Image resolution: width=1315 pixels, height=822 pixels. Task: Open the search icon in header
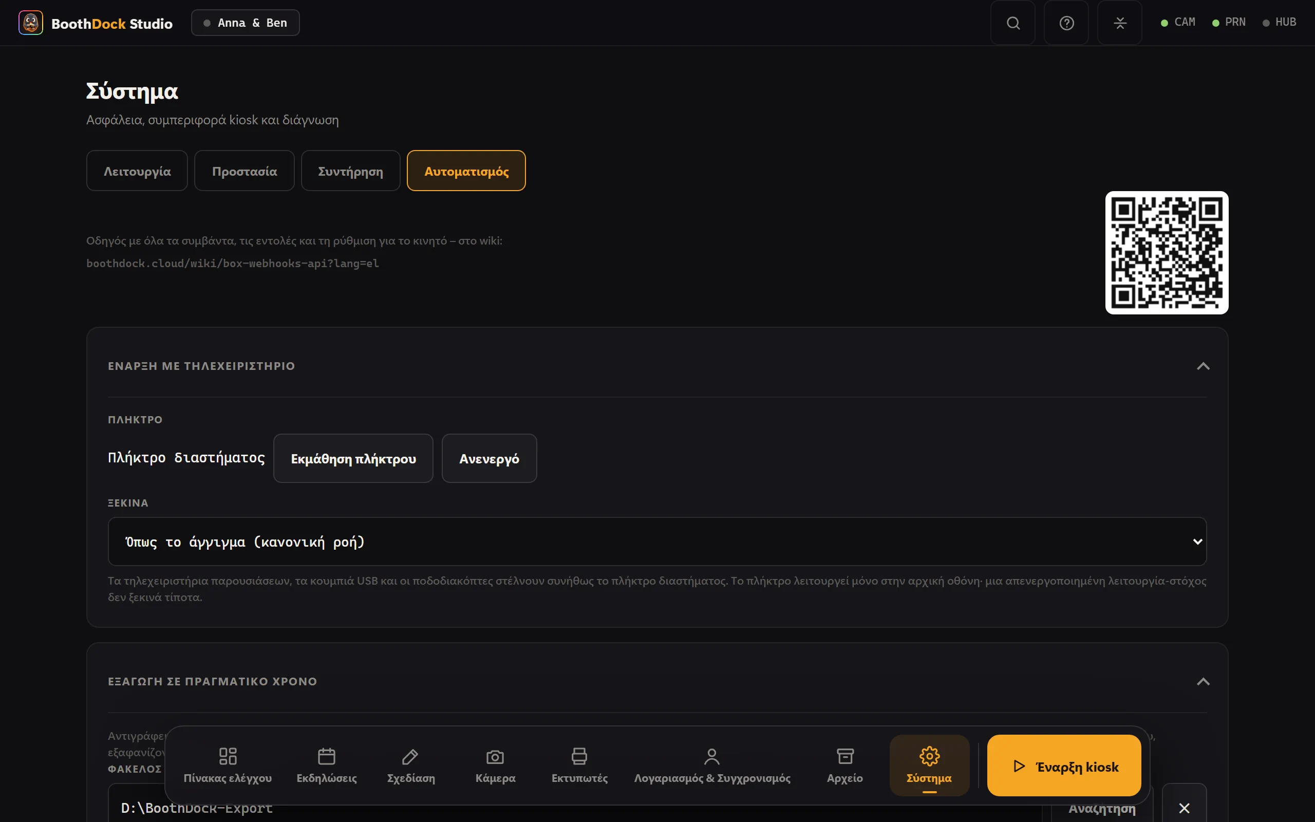click(1013, 23)
